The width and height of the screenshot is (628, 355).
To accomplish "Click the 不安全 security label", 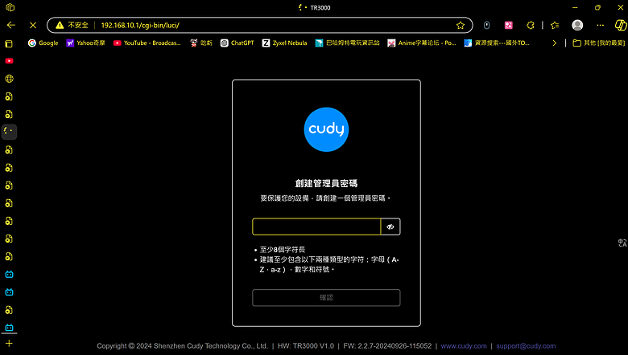I will [78, 25].
